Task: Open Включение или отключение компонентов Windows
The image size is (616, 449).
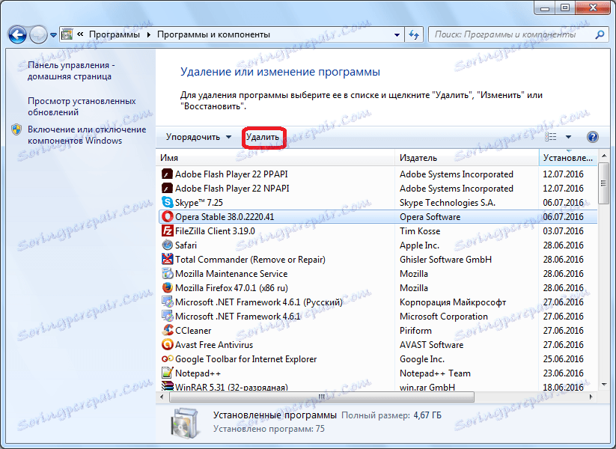Action: [87, 135]
